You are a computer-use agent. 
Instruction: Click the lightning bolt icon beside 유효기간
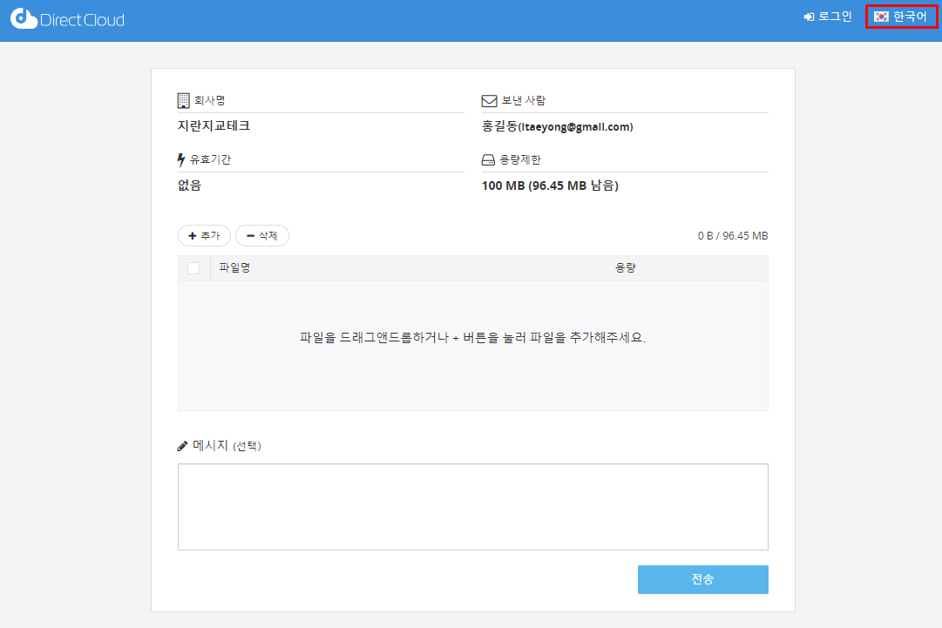coord(181,160)
